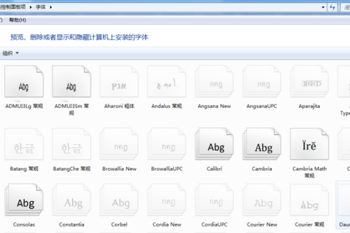Open the 帮助(H) menu
Image resolution: width=350 pixels, height=233 pixels.
tap(17, 20)
